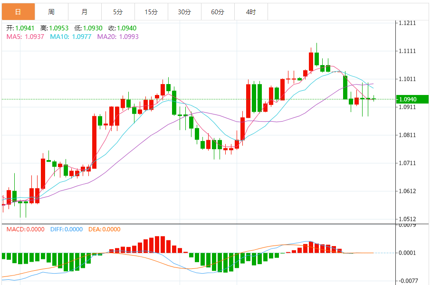
Task: Open the 5分 timeframe tab
Action: [x=118, y=12]
